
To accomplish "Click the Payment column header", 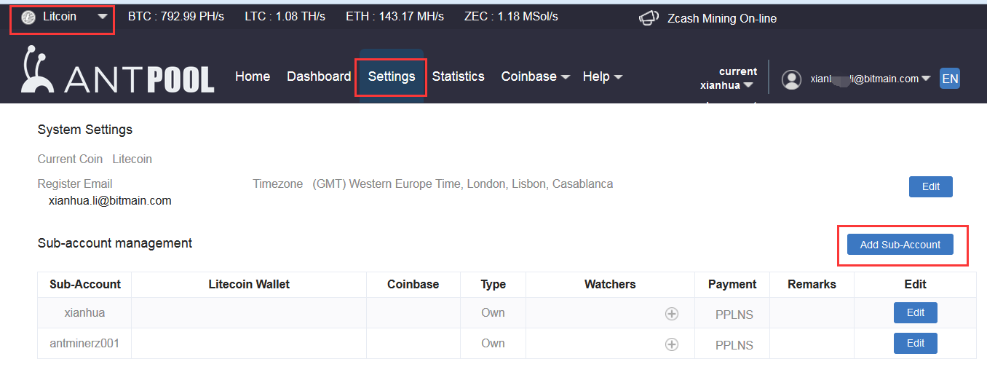I will pos(732,284).
